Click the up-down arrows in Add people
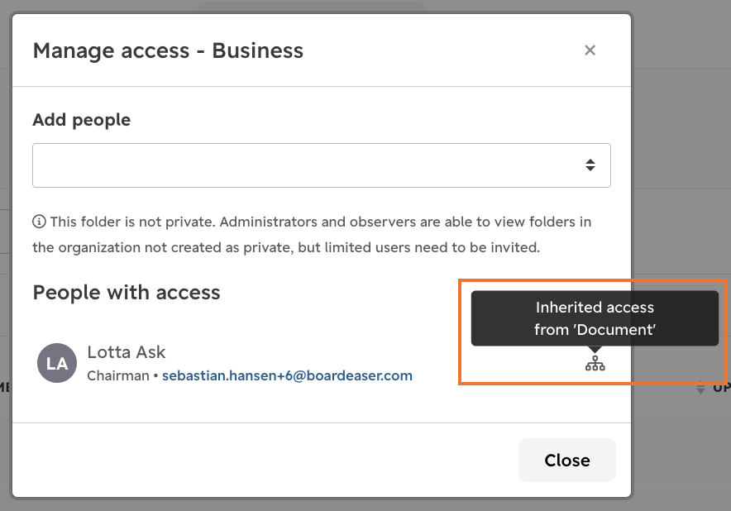 pos(590,165)
